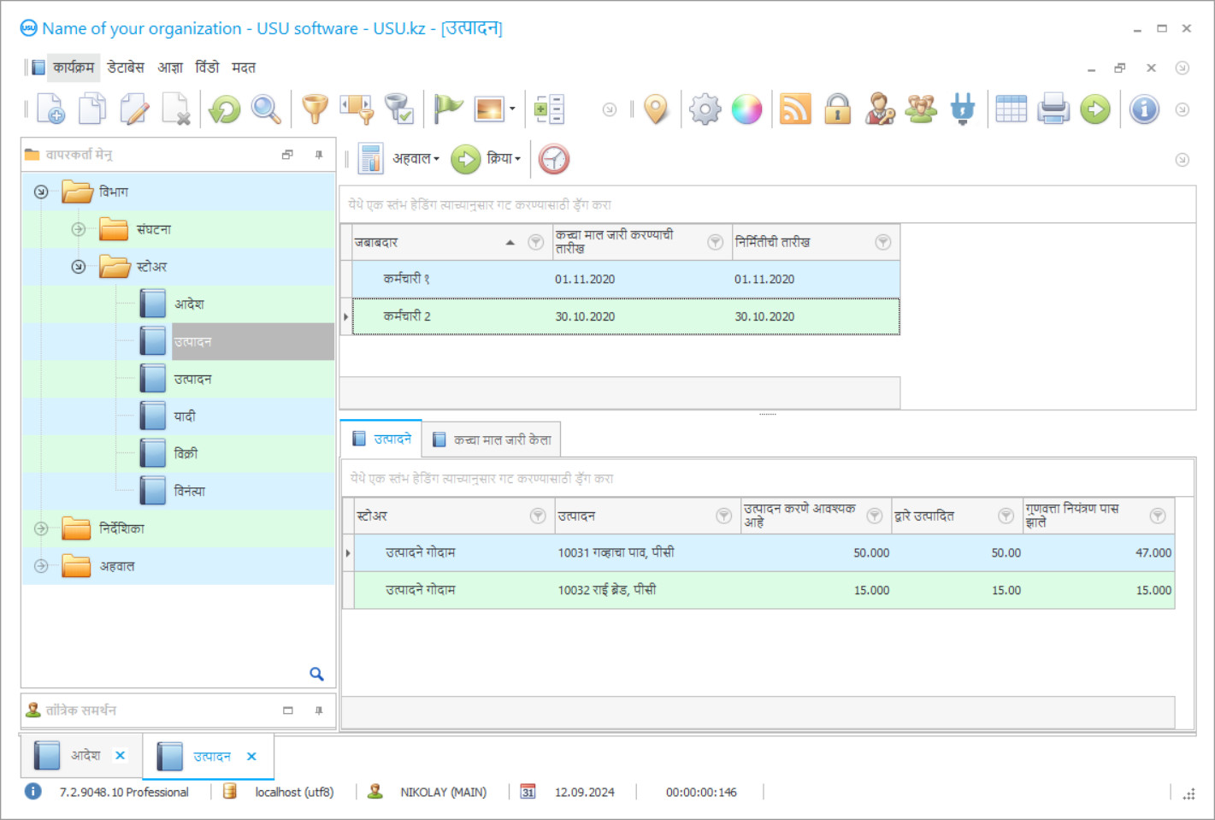
Task: Click the table calendar grid icon
Action: (1012, 109)
